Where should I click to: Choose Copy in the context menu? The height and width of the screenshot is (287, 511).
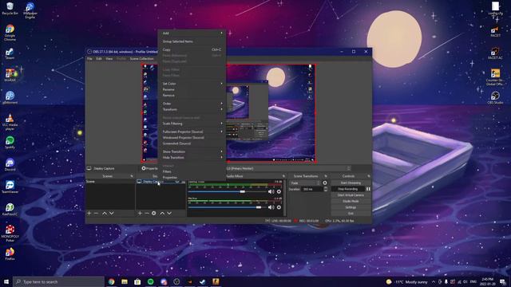click(192, 49)
